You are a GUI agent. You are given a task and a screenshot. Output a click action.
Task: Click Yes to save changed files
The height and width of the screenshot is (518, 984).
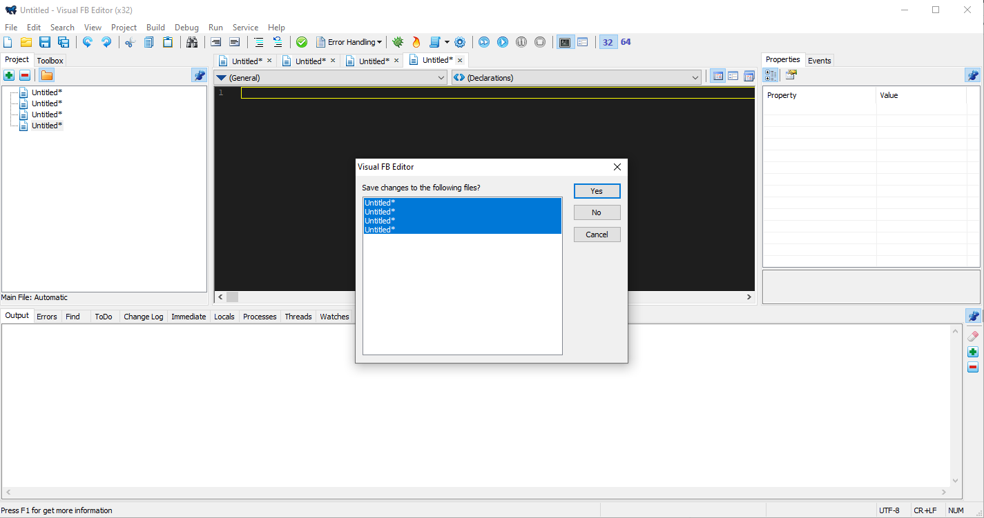point(597,190)
